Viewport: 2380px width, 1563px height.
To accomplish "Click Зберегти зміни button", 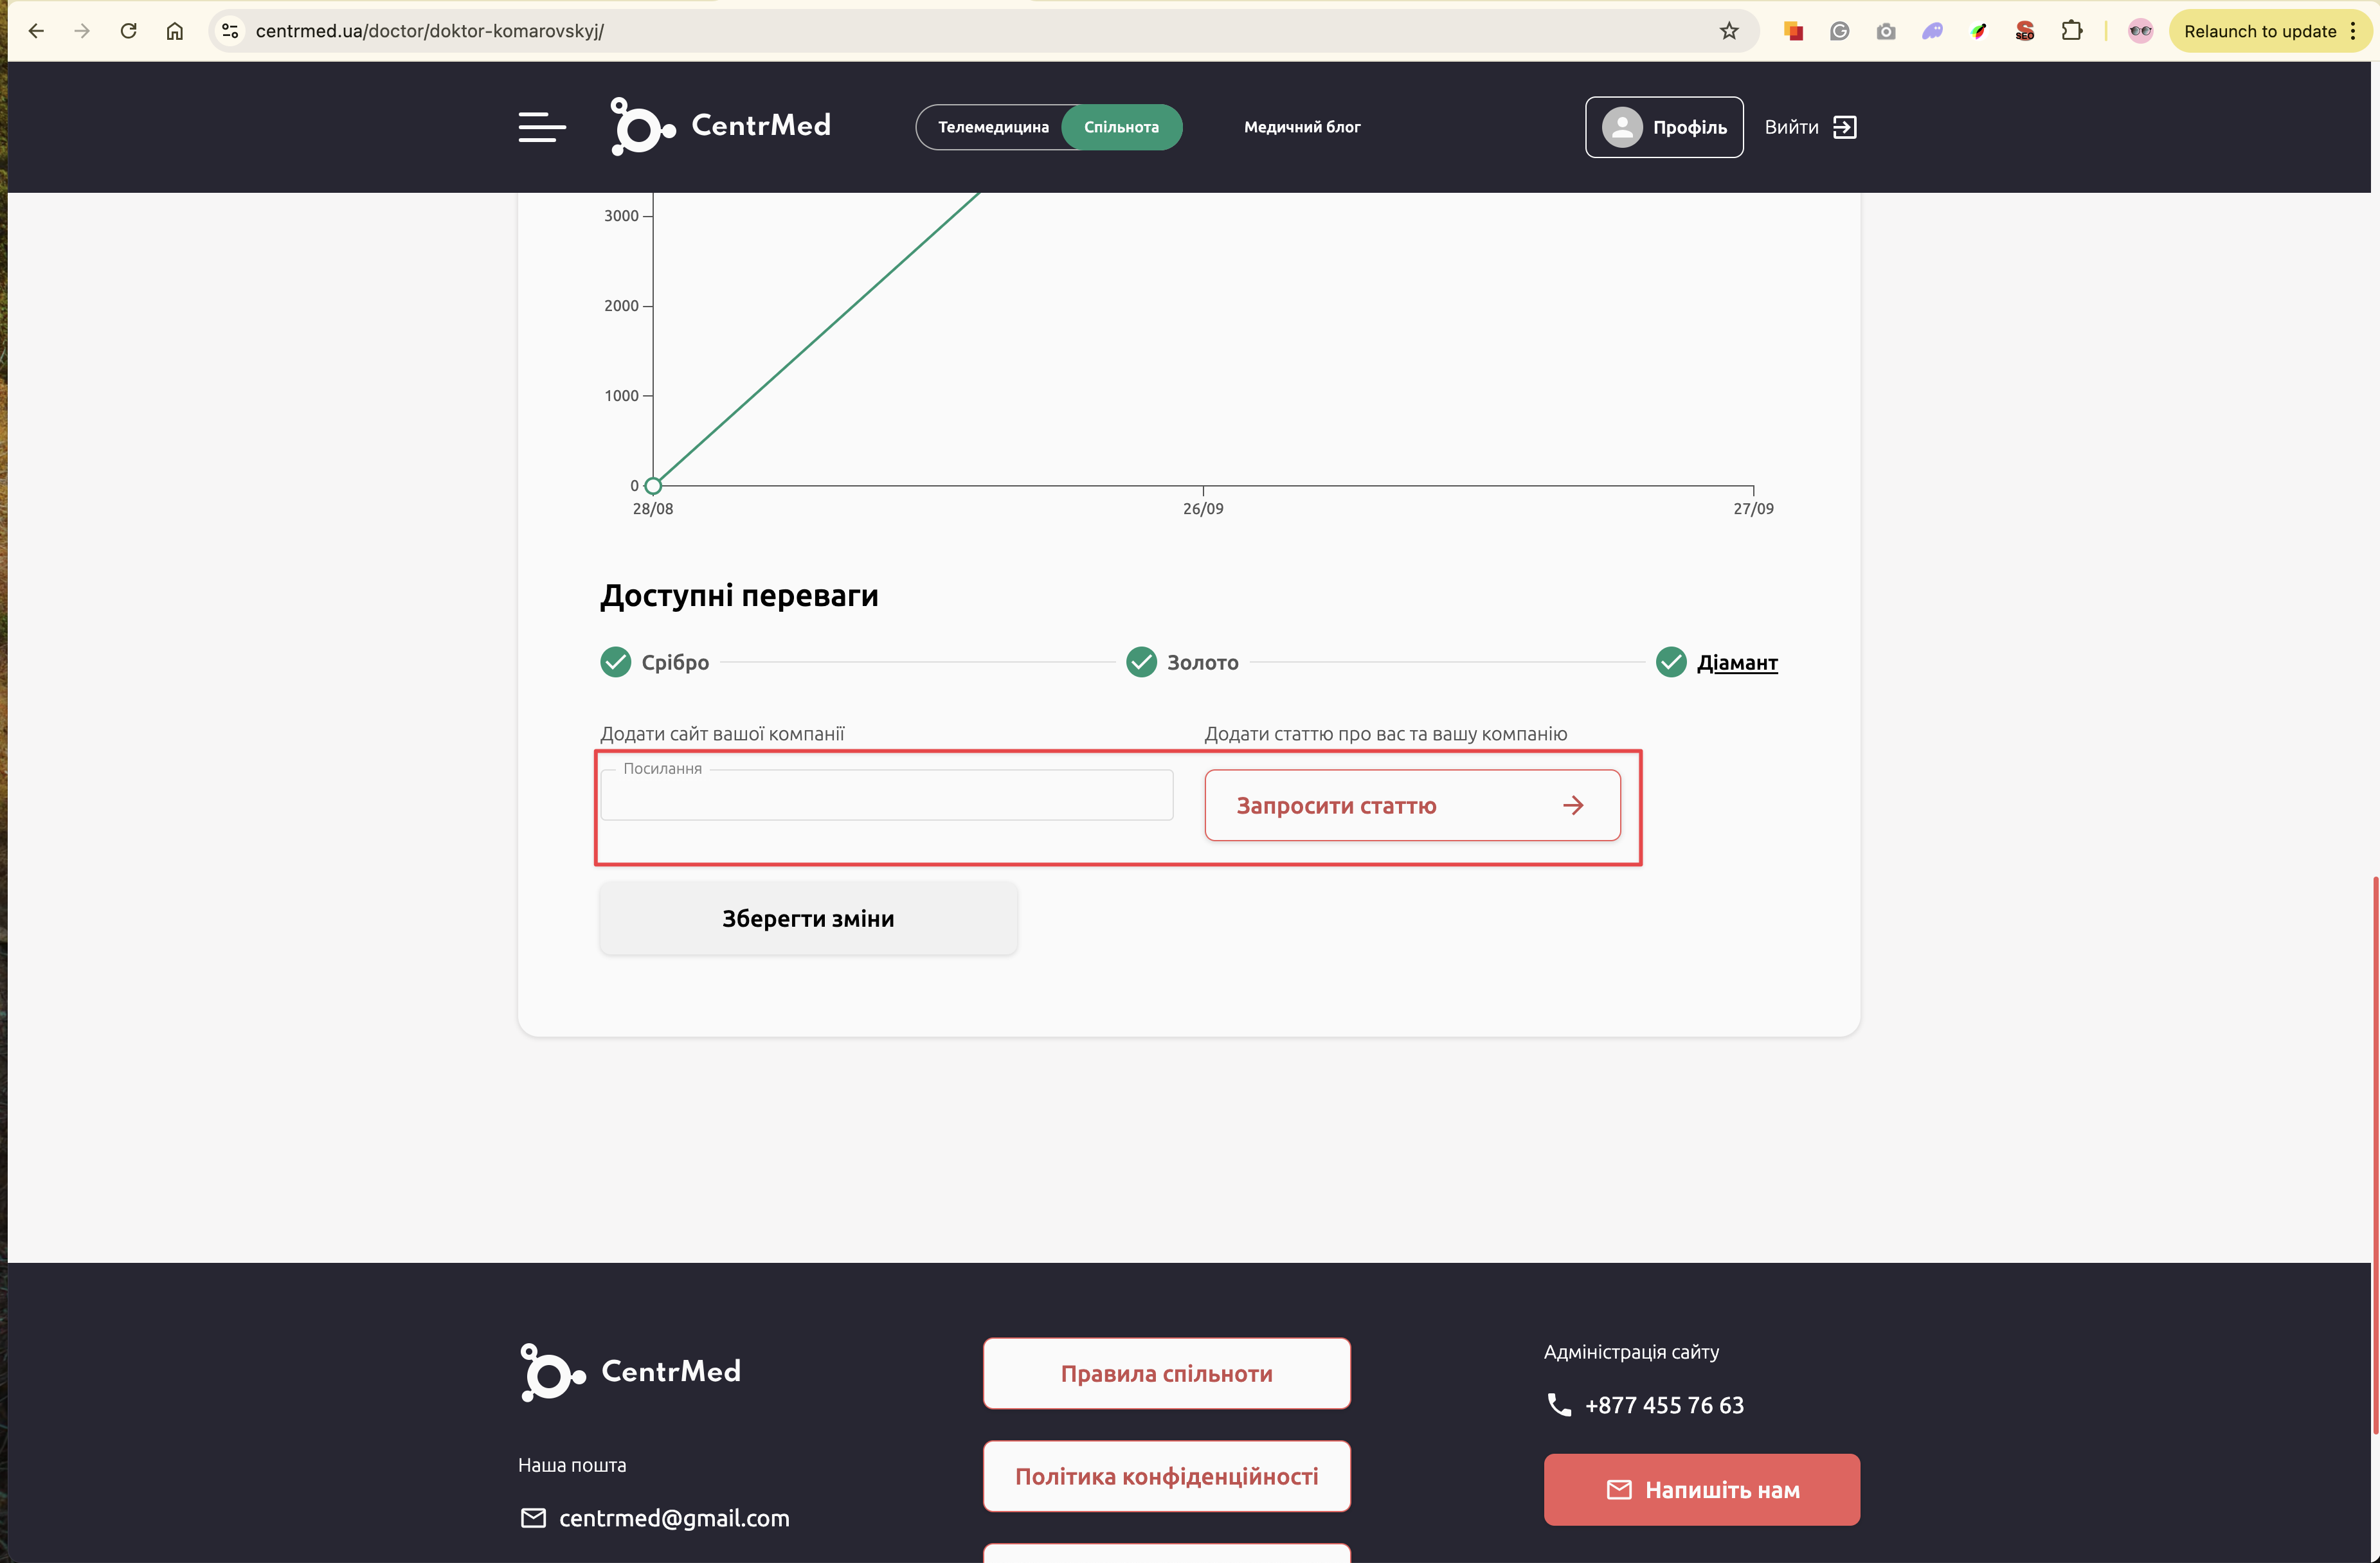I will 808,918.
